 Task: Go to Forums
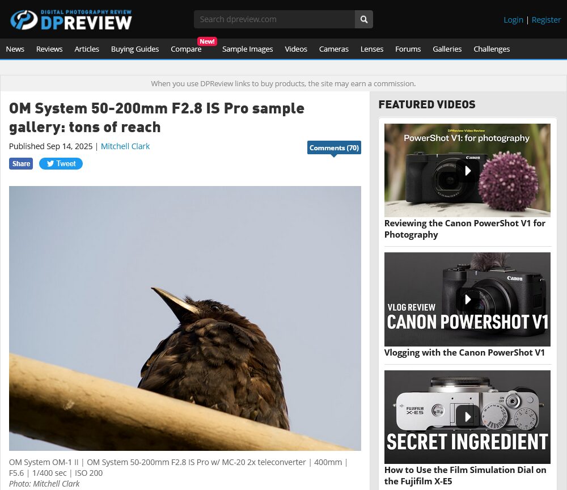[408, 49]
